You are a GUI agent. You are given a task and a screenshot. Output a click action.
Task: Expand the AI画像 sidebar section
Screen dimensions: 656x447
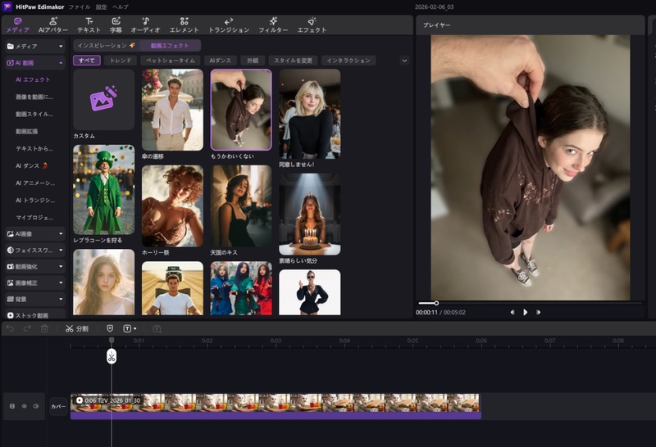[x=34, y=233]
